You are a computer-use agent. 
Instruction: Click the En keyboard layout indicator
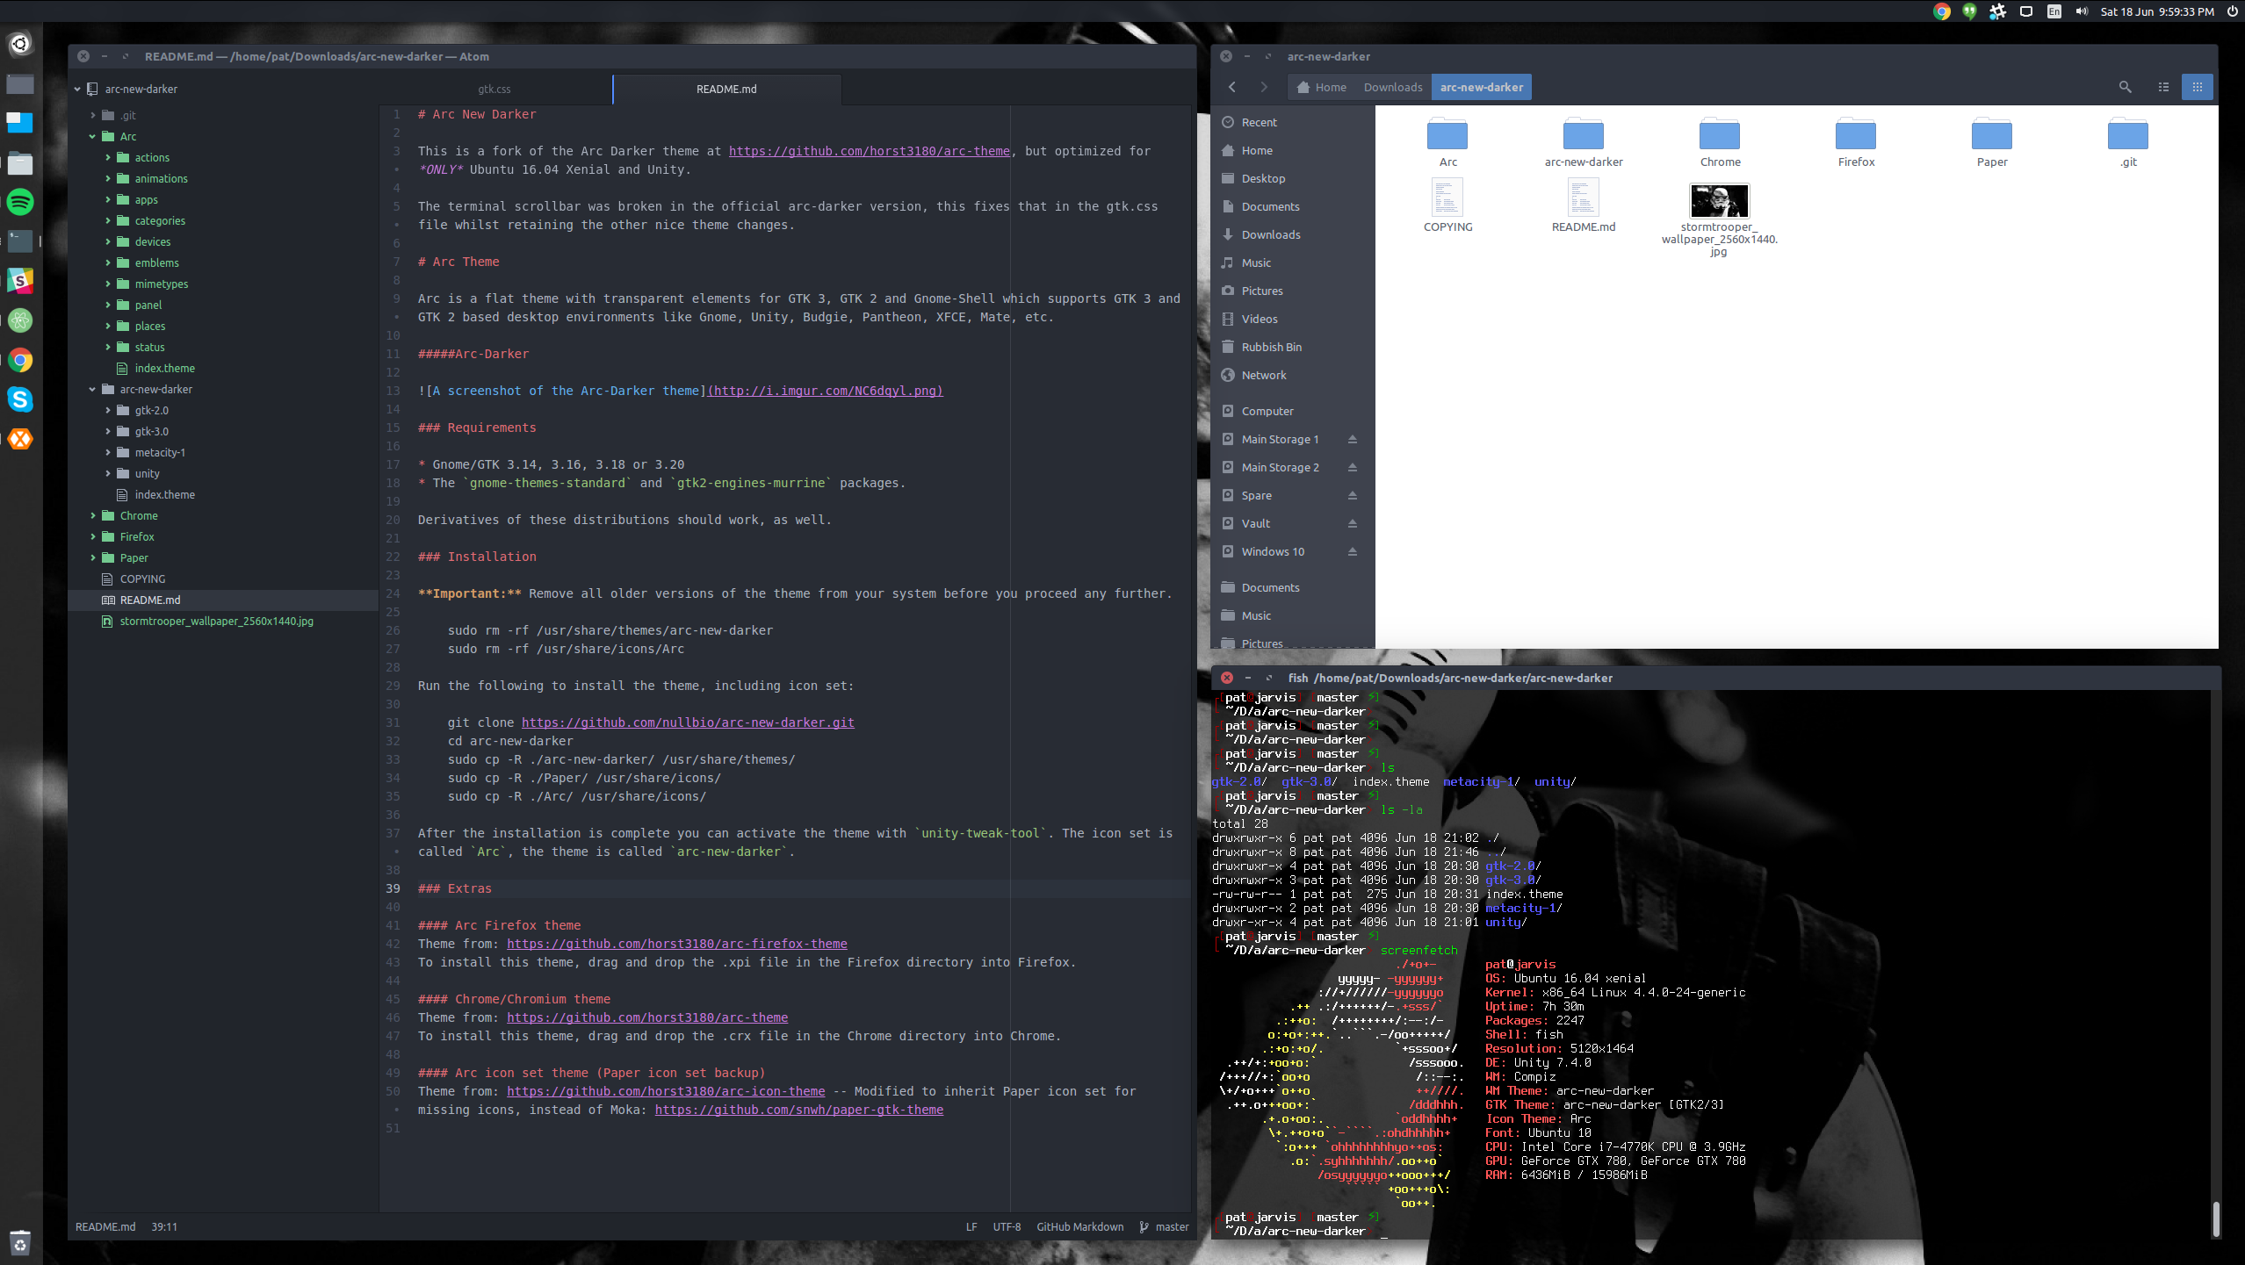point(2053,11)
